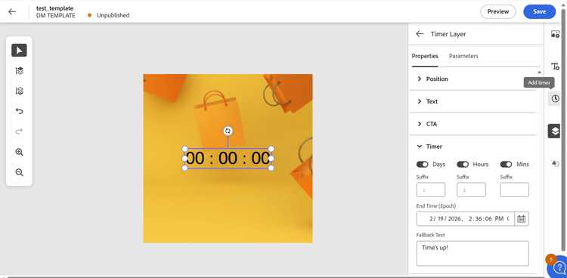This screenshot has width=567, height=278.
Task: Switch to the Parameters tab
Action: [x=463, y=56]
